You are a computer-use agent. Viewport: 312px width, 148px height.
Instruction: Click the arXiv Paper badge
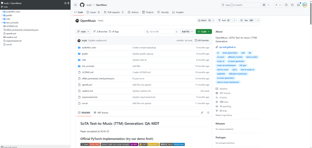(x=90, y=145)
